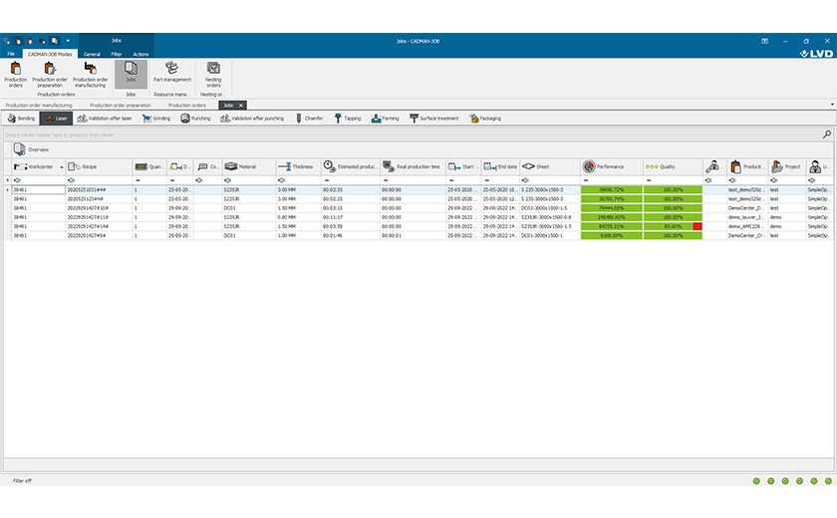
Task: Select sheet S235JR-3000x1500-0.8 cell
Action: tap(550, 217)
